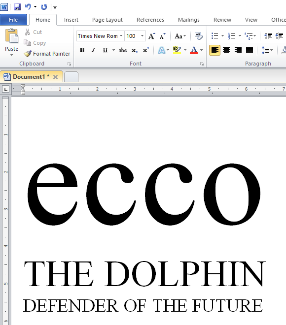The height and width of the screenshot is (325, 286).
Task: Click the Cut button
Action: pos(33,32)
